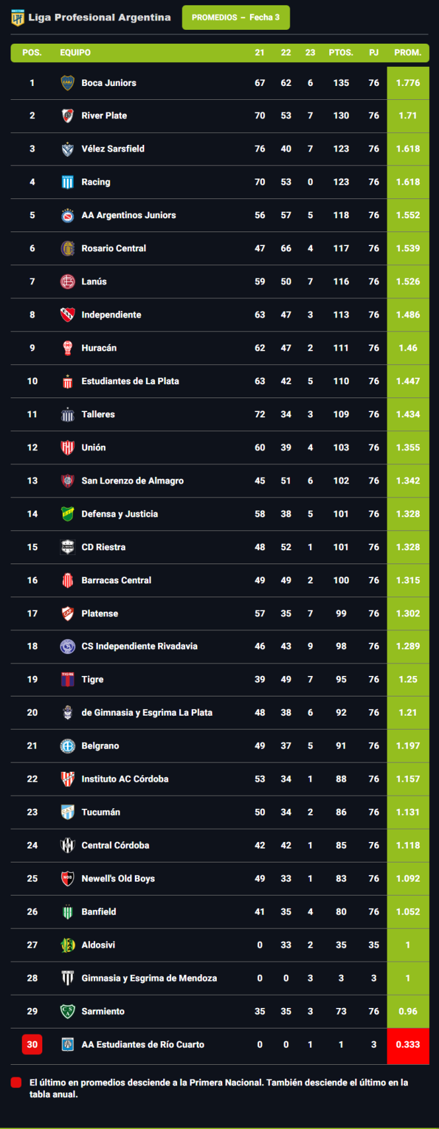Open the San Lorenzo de Almagro link
The image size is (439, 1129).
132,481
